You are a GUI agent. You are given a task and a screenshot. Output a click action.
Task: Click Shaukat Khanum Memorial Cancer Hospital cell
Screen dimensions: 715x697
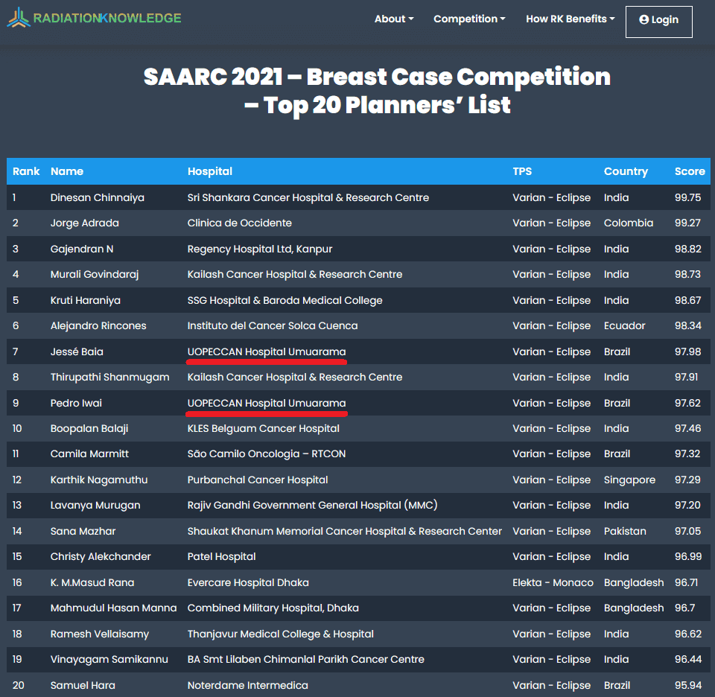344,532
